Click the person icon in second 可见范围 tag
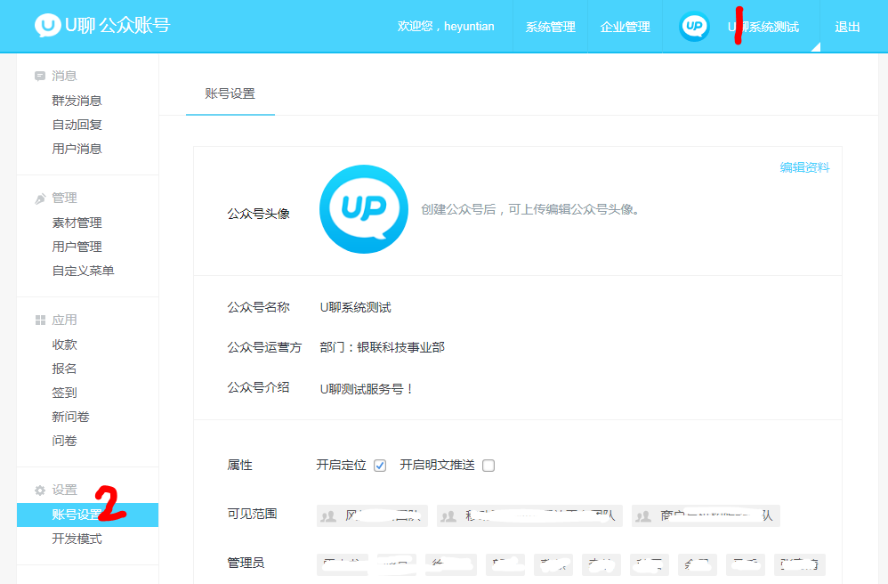This screenshot has width=888, height=584. pyautogui.click(x=448, y=516)
